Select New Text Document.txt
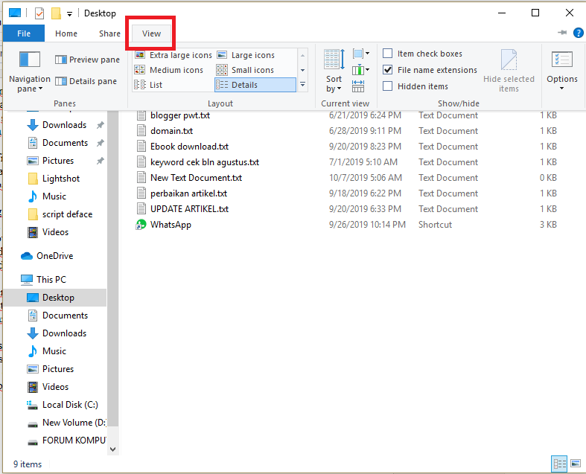The width and height of the screenshot is (586, 474). 197,178
